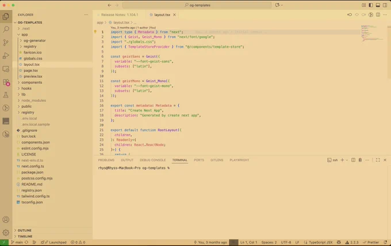Screen dimensions: 391x246
Task: Open the Extensions view with badge
Action: coord(6,82)
